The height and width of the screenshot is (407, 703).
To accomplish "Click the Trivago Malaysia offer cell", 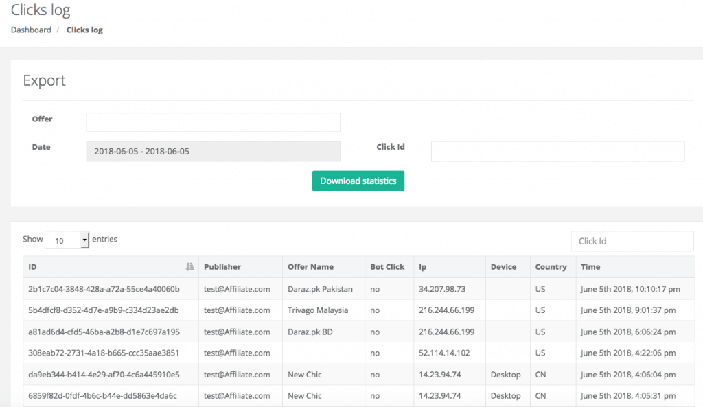I will (318, 310).
